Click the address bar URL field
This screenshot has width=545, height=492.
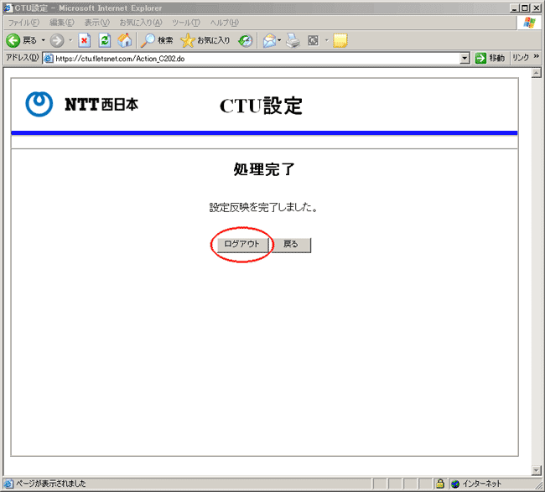257,59
